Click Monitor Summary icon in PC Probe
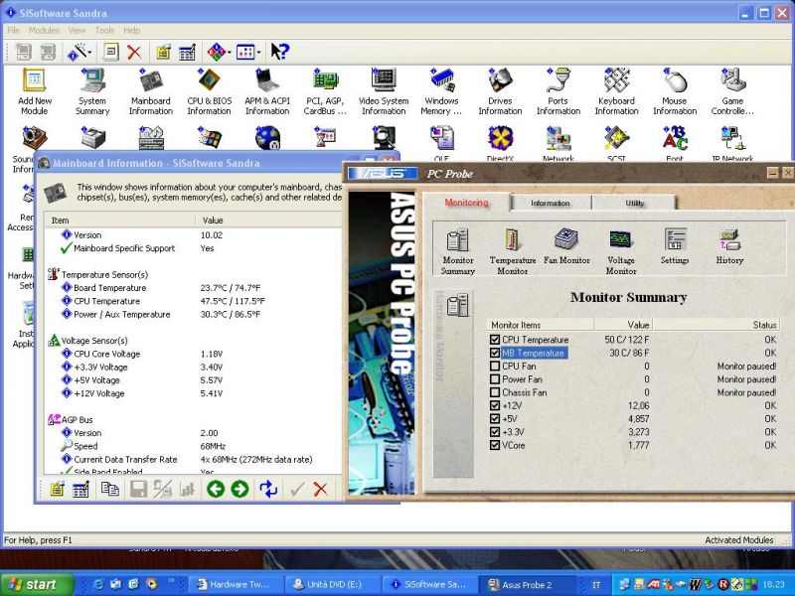The image size is (795, 596). 458,251
